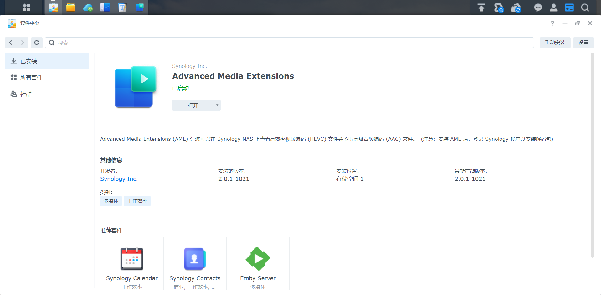Go forward with the right arrow button
The image size is (601, 295).
[x=23, y=43]
